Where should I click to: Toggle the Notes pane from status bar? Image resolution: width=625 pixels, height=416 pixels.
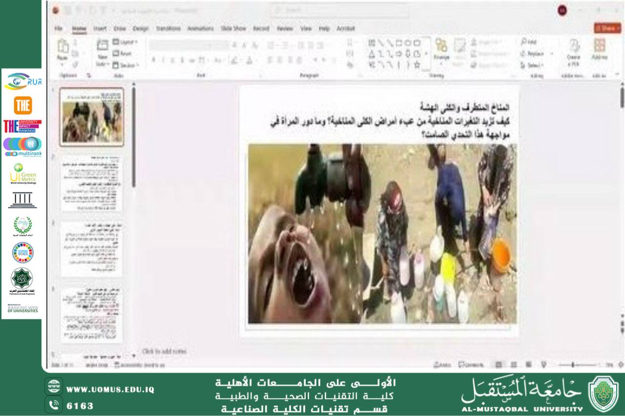tap(442, 365)
